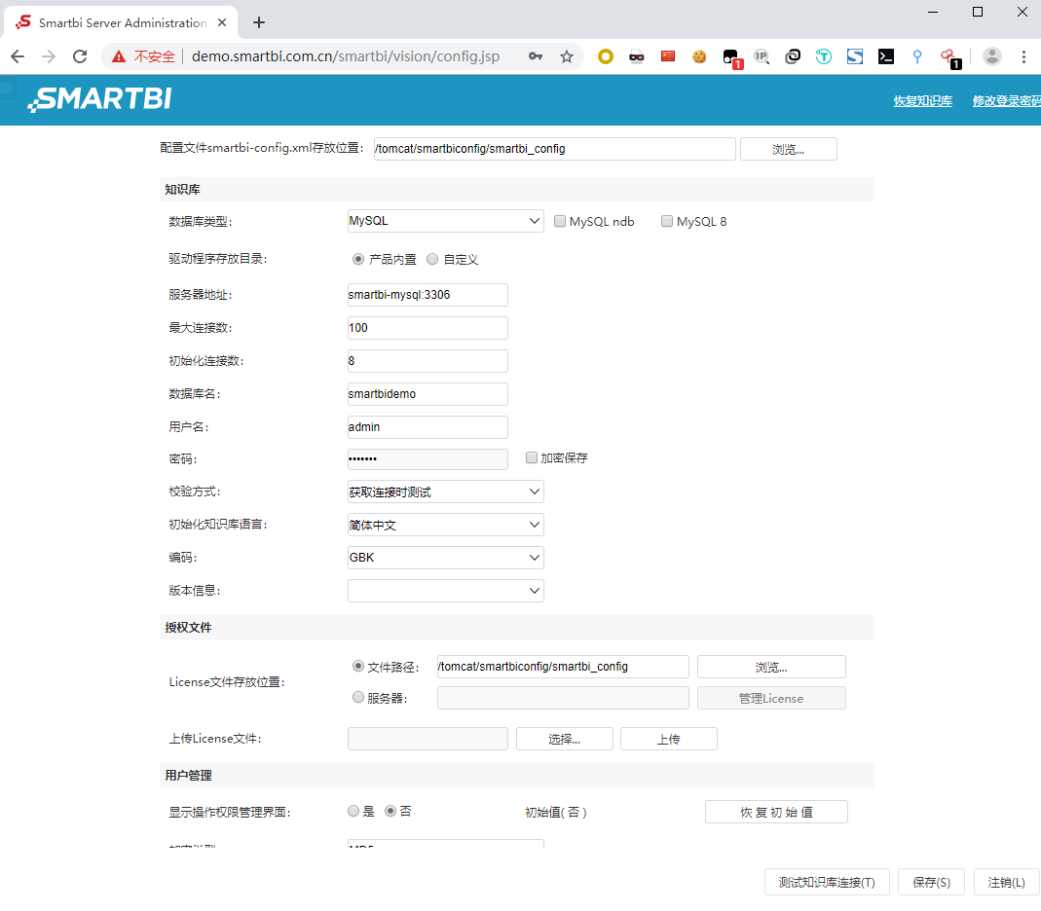Viewport: 1041px width, 911px height.
Task: Open the terminal extension icon in toolbar
Action: tap(886, 56)
